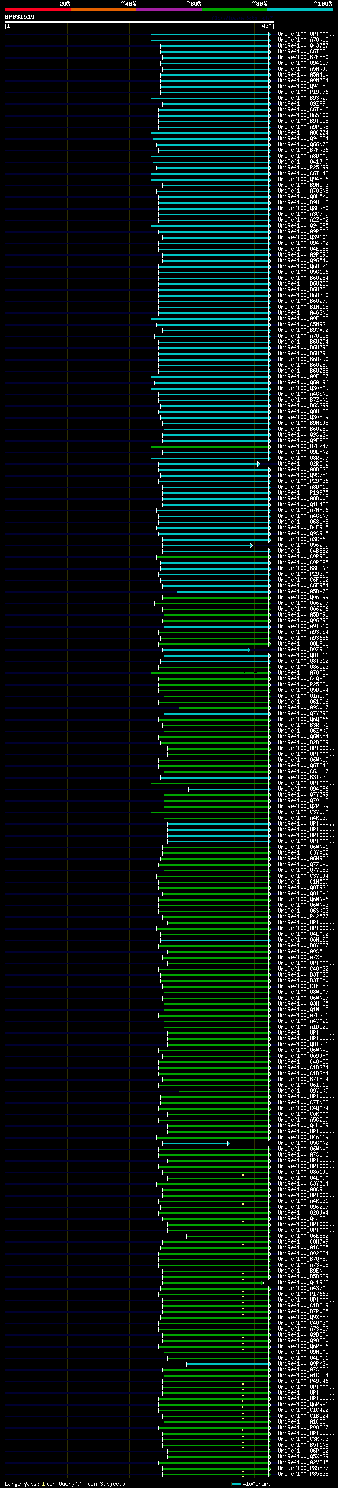Click the alignment bar for UniRef100_B0ZRH6

tap(207, 650)
